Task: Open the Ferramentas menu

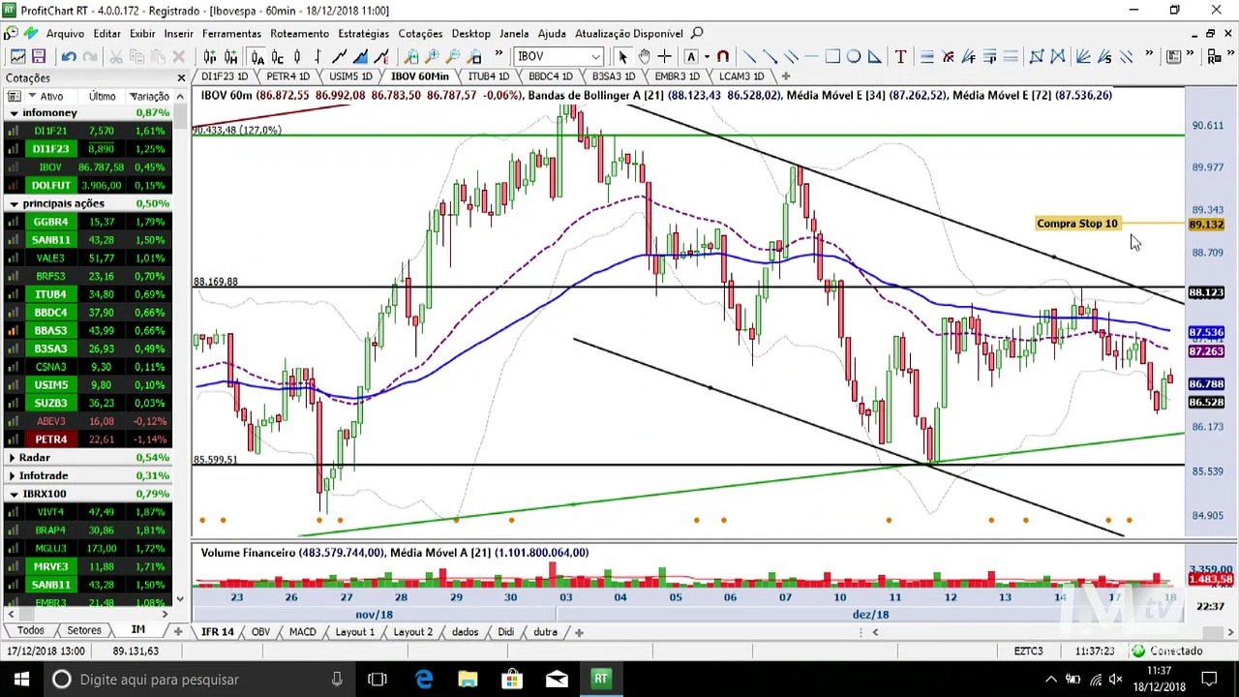Action: (x=231, y=33)
